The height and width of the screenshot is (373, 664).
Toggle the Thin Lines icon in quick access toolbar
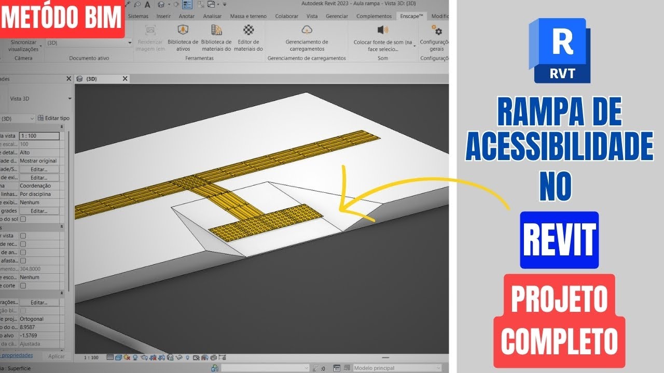coord(187,5)
